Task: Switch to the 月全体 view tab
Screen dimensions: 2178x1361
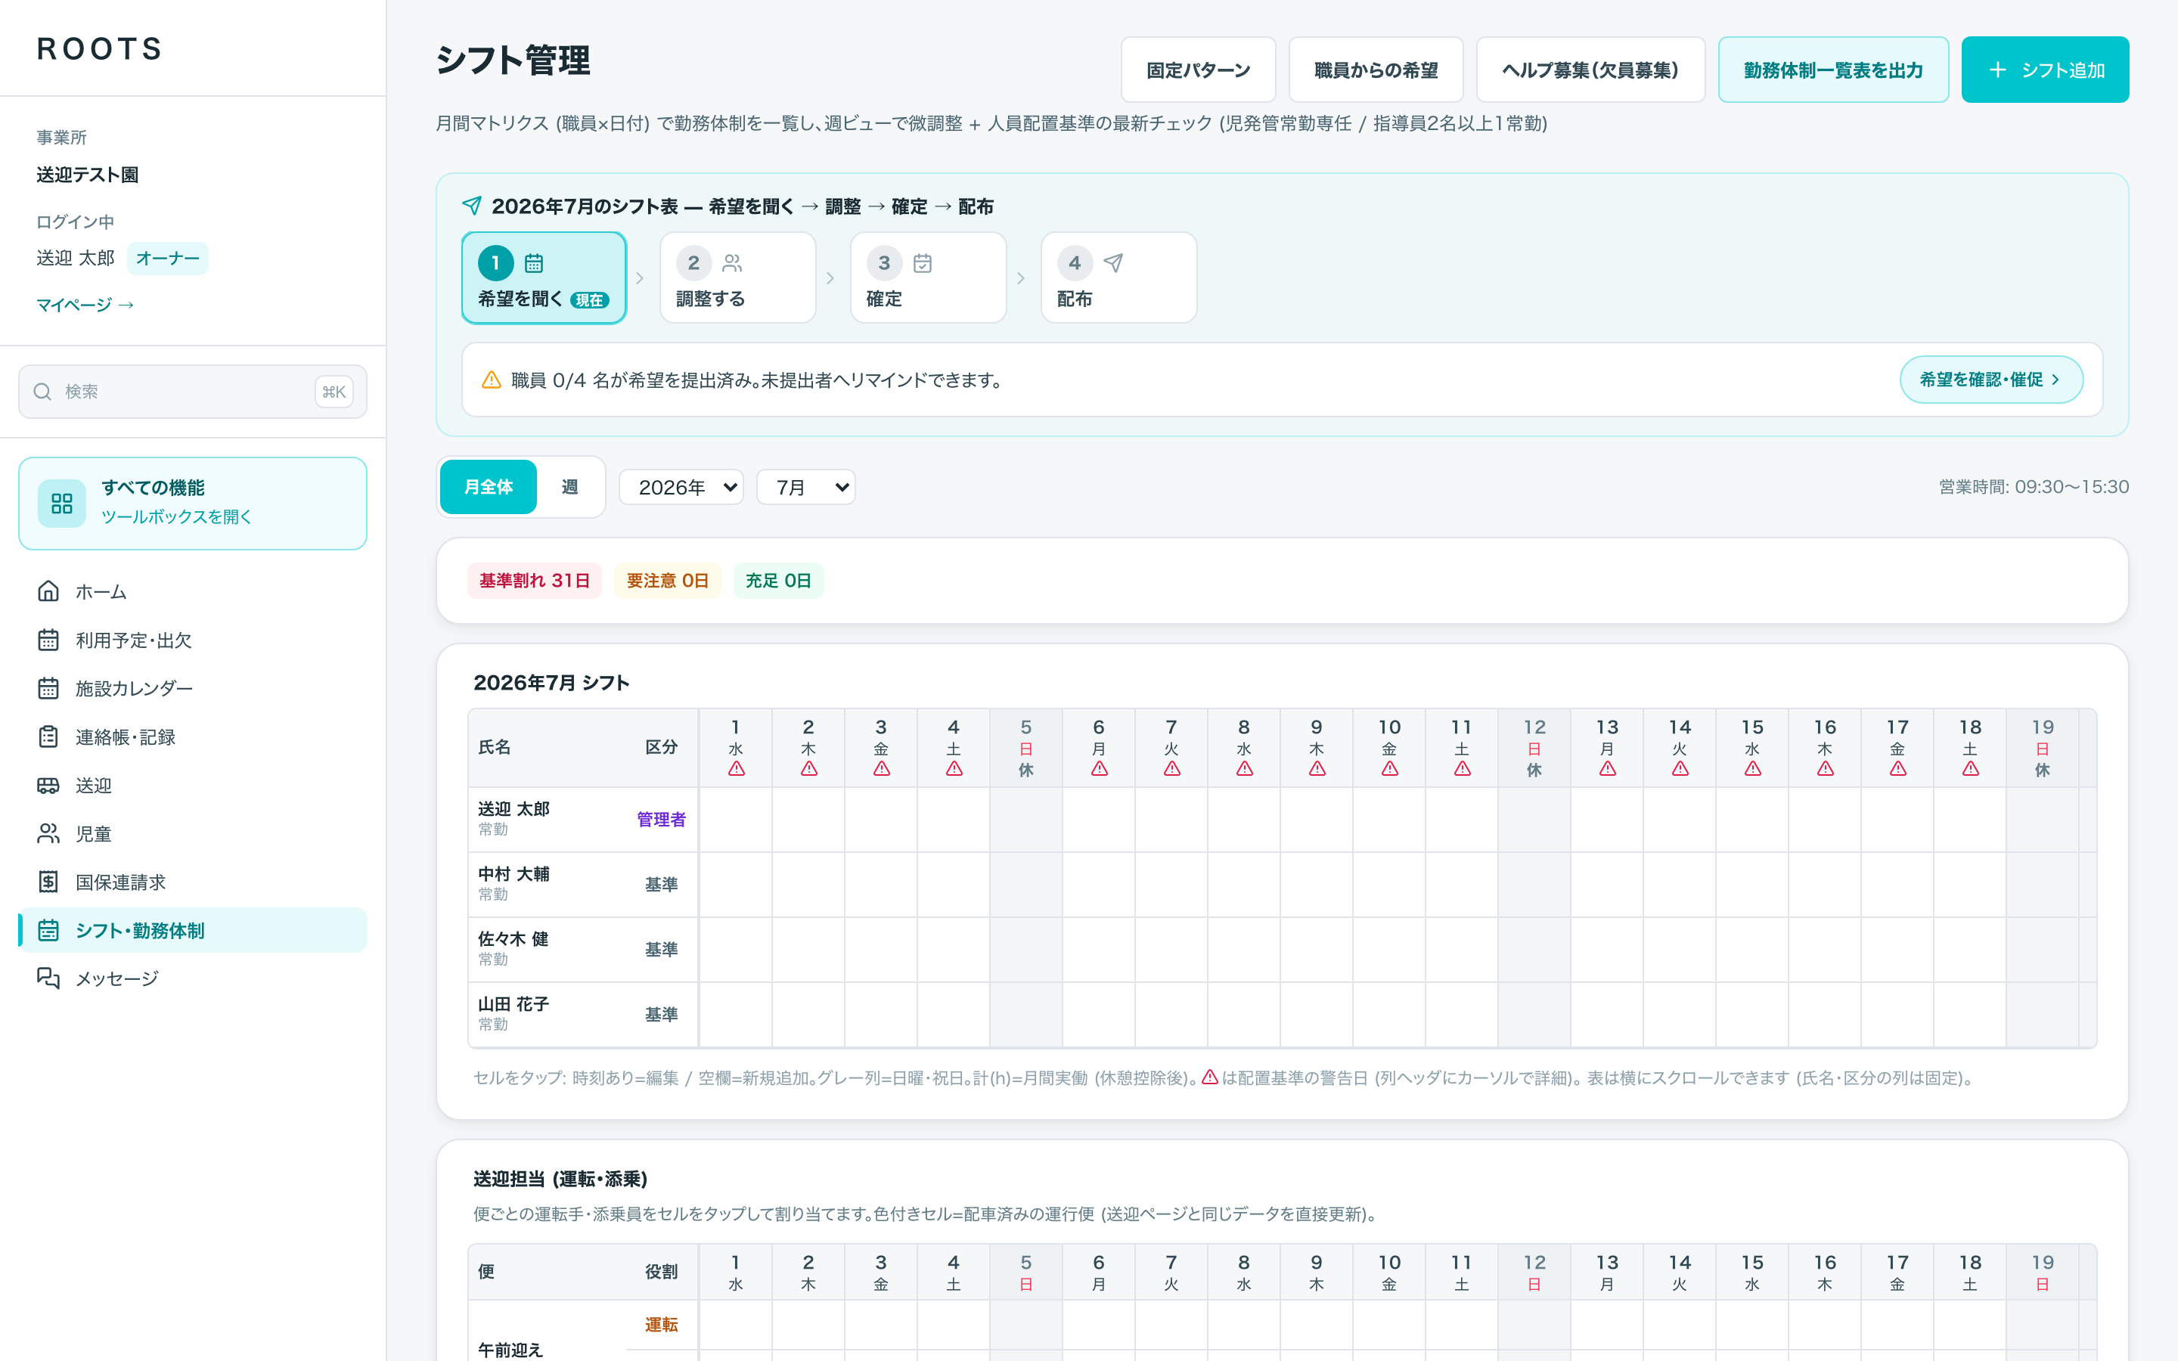Action: tap(489, 487)
